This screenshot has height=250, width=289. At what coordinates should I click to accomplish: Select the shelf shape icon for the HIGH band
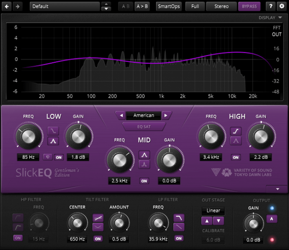236,131
